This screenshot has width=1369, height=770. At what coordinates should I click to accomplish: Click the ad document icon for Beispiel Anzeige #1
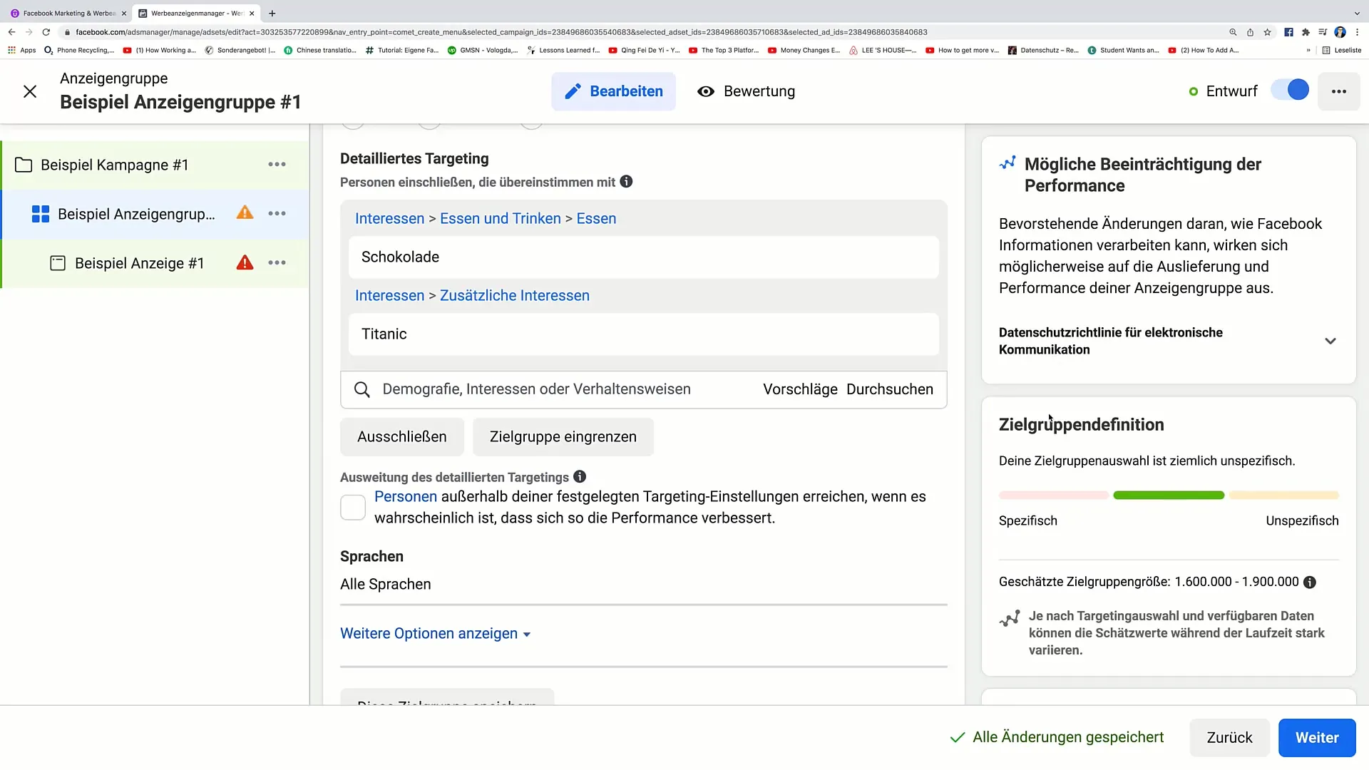point(57,263)
